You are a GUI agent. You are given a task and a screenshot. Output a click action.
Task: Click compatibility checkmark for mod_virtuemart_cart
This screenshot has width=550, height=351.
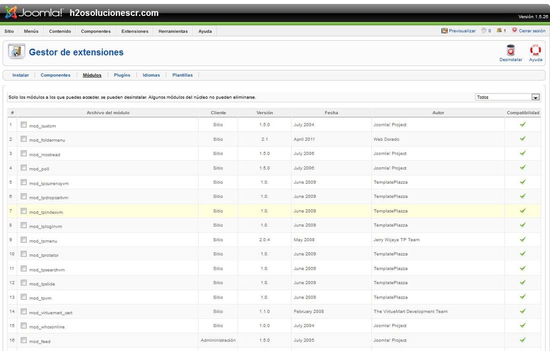522,311
